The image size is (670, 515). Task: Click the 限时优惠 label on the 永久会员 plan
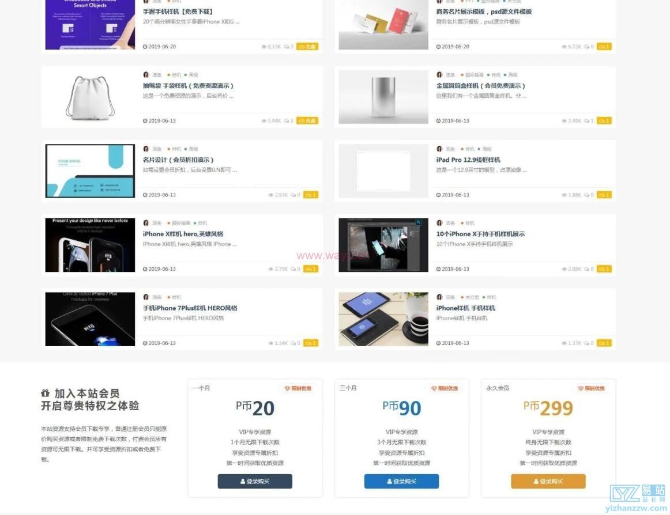coord(592,388)
